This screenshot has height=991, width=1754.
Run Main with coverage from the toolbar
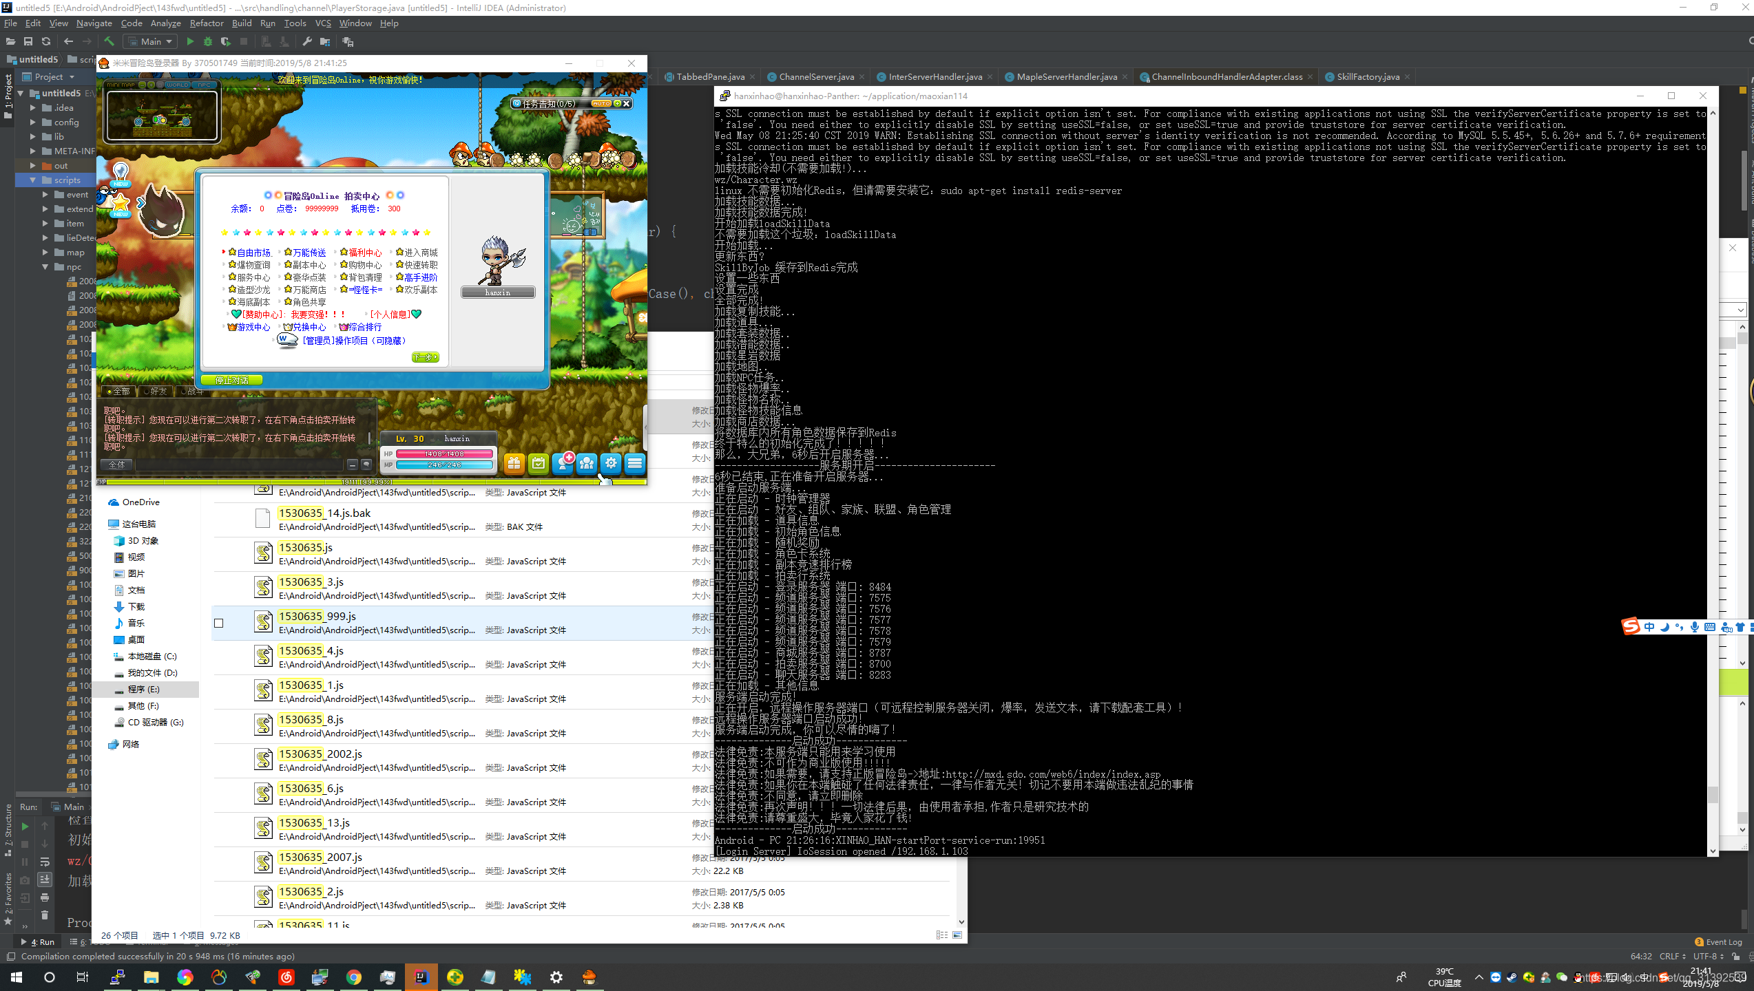226,42
